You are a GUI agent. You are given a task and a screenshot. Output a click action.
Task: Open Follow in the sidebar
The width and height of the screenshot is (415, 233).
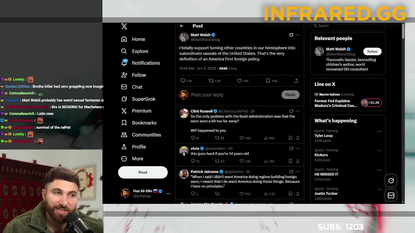(133, 75)
